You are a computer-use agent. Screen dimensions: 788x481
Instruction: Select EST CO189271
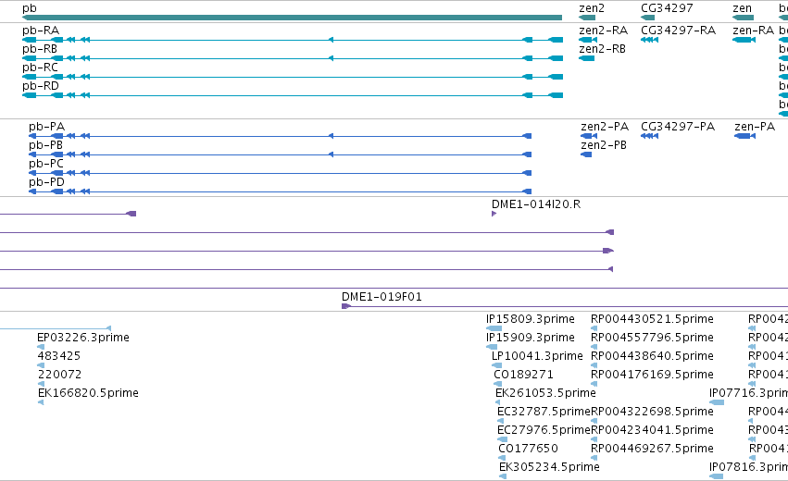(497, 384)
